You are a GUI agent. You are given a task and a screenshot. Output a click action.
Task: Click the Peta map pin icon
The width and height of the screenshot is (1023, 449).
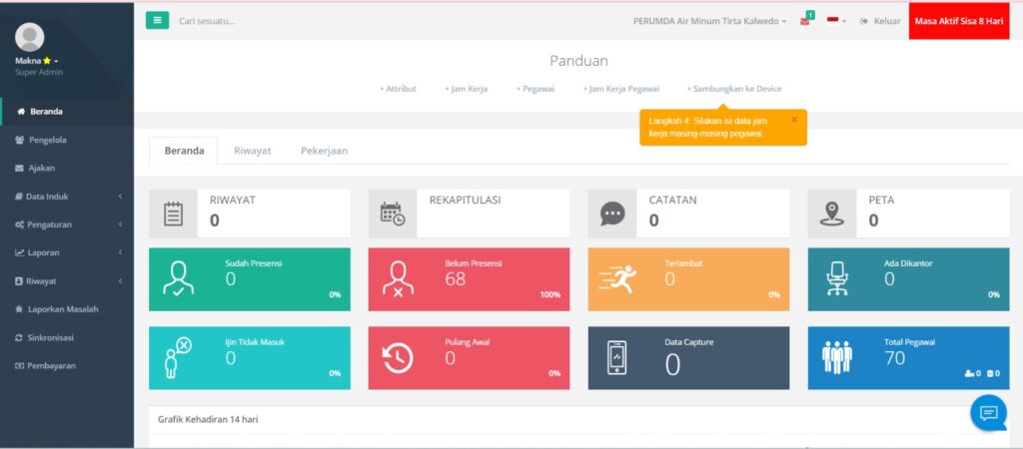click(832, 214)
